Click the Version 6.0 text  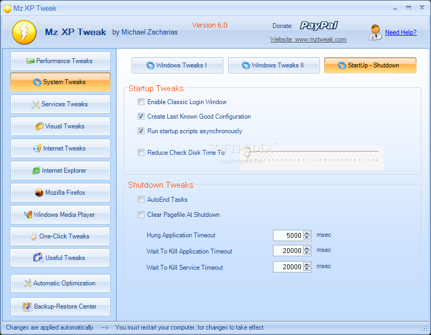210,25
